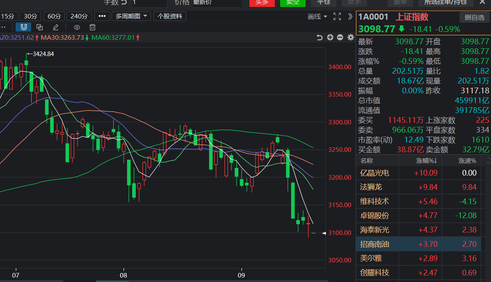This screenshot has height=282, width=491.
Task: Zoom out chart with minus icon
Action: (x=340, y=38)
